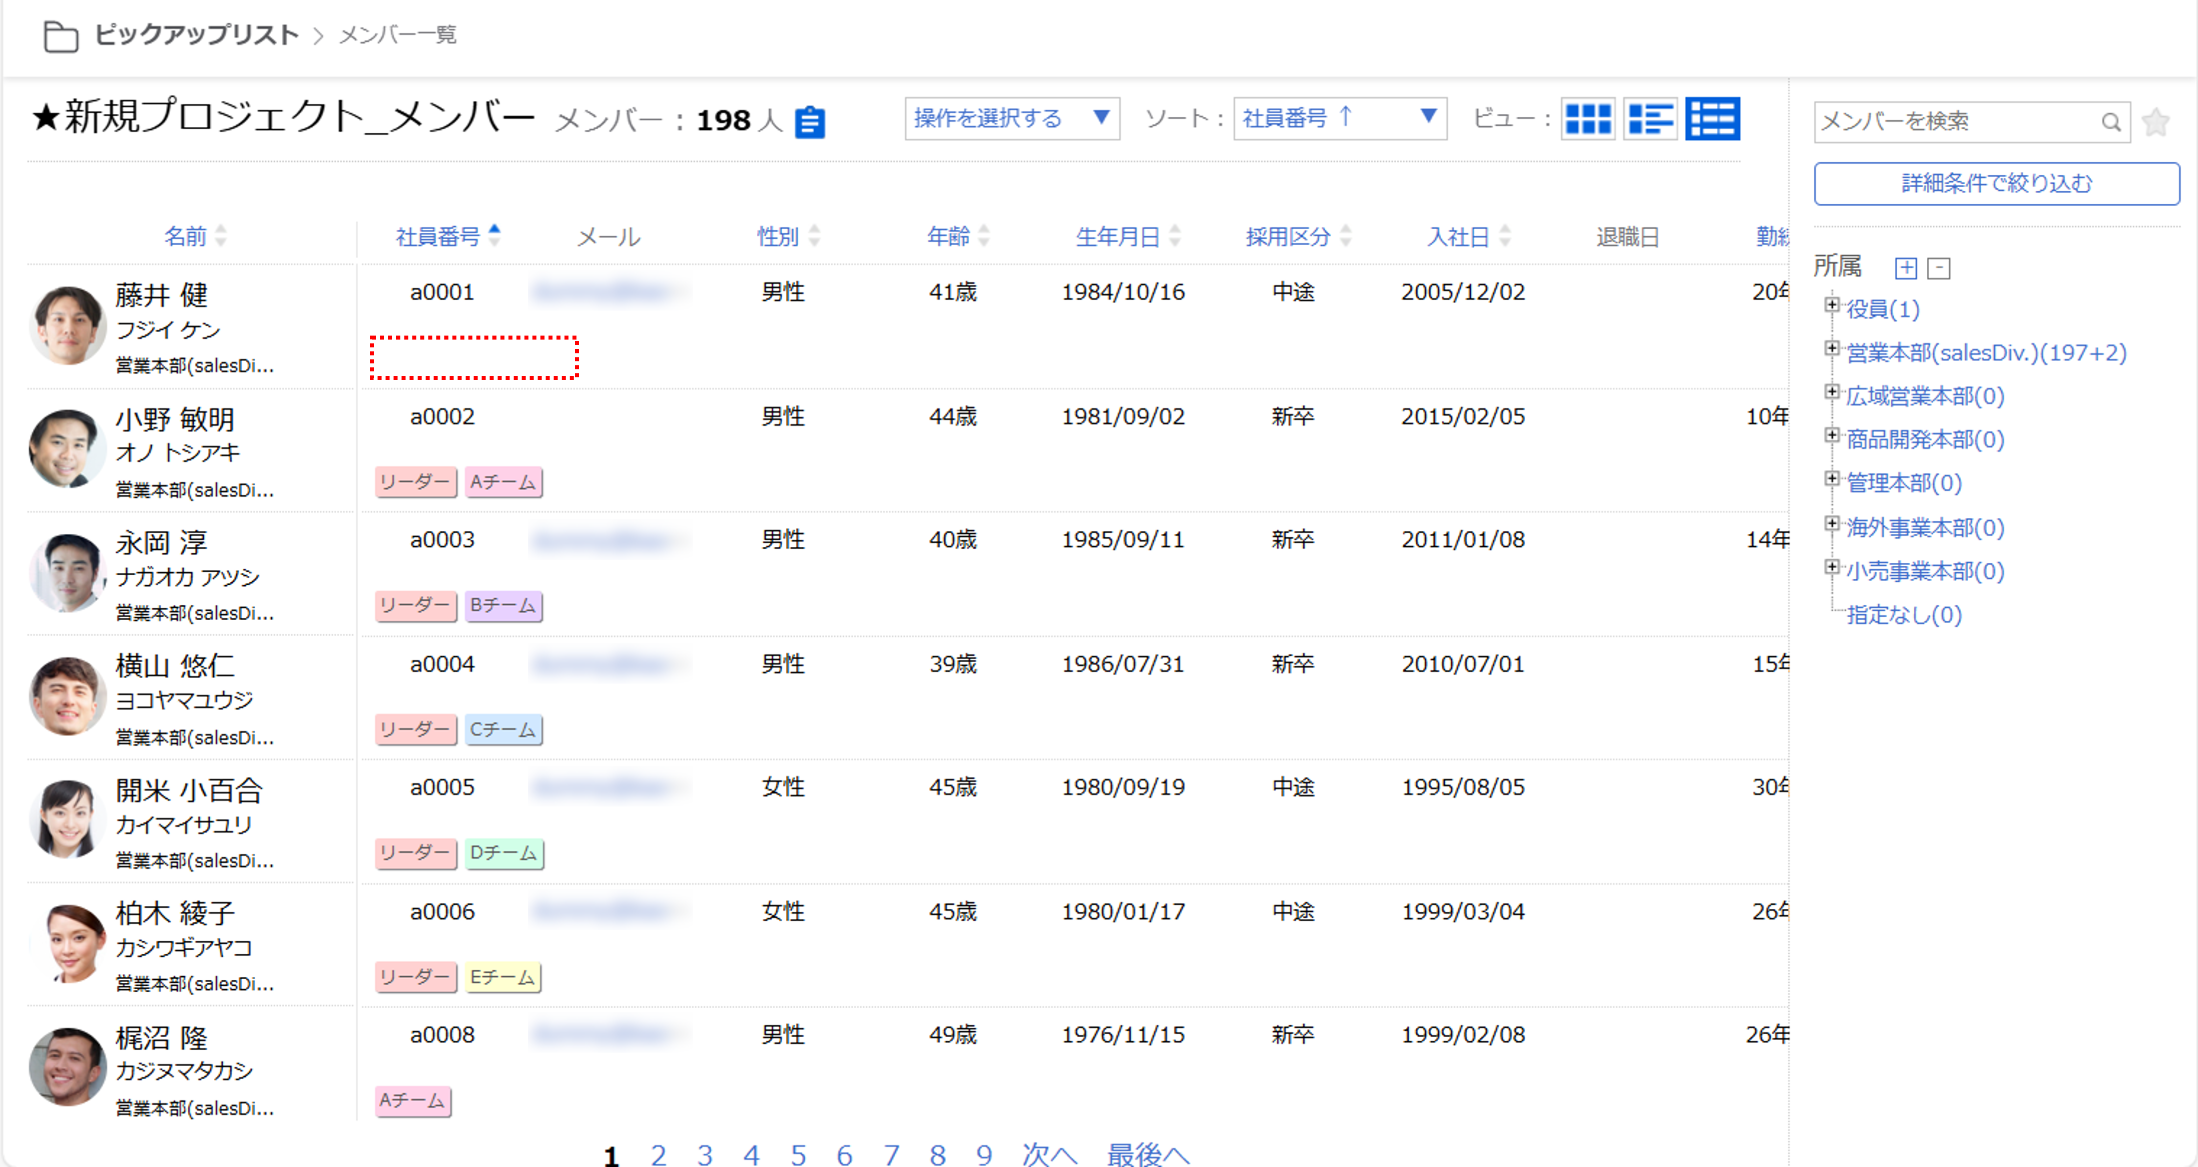Click the favorite star icon
Viewport: 2198px width, 1167px height.
coord(2156,122)
